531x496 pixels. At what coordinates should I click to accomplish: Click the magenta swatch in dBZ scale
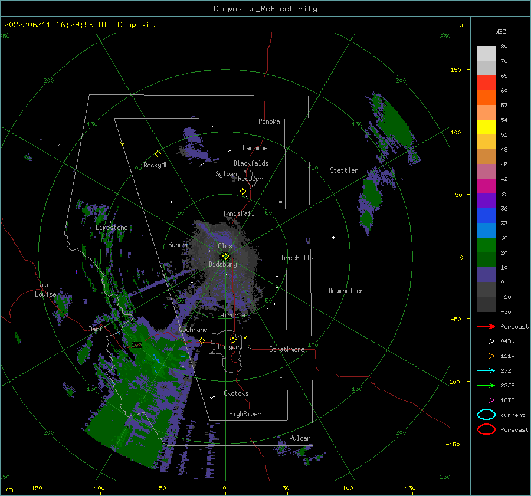click(486, 186)
